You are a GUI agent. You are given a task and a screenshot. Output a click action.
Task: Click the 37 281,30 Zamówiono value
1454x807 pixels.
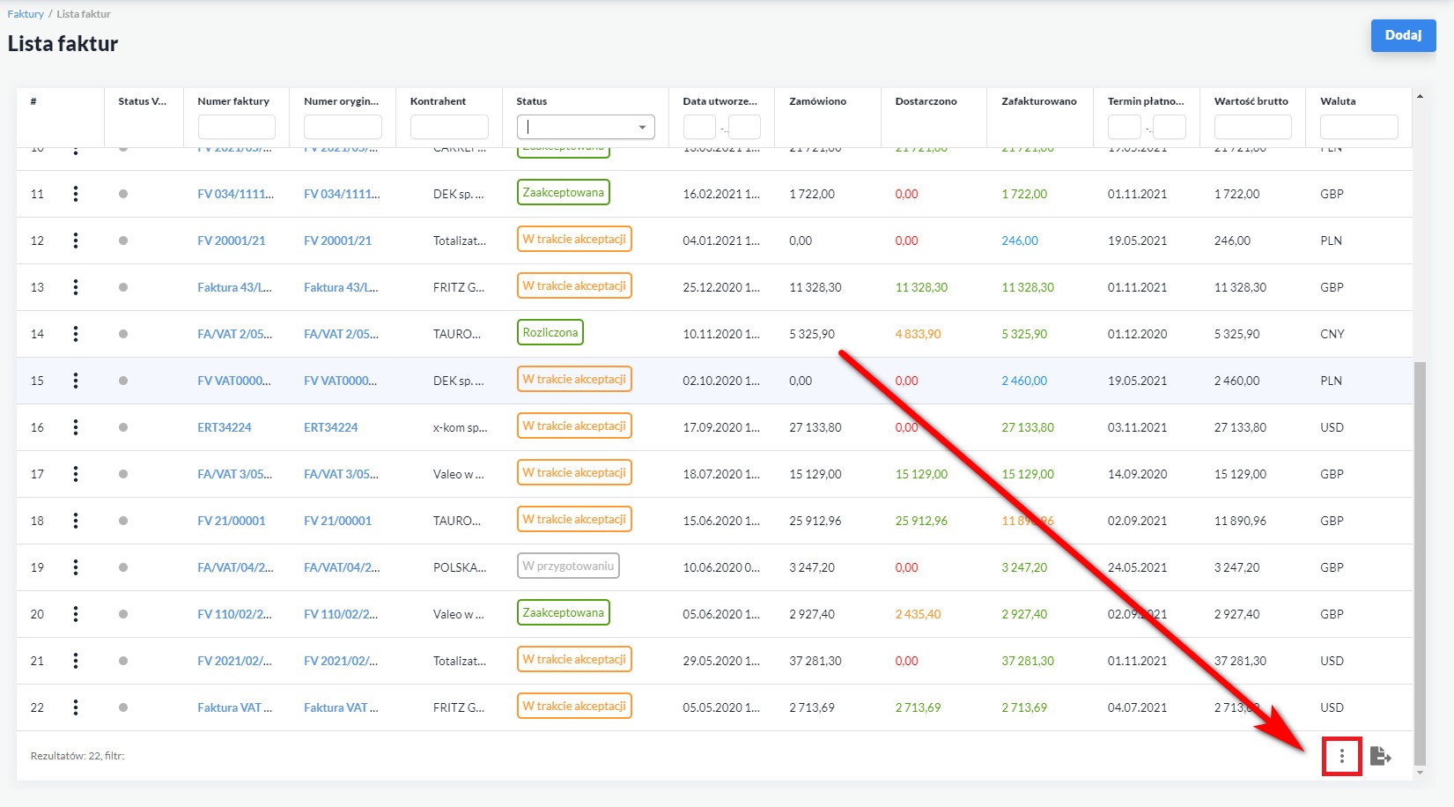[816, 661]
